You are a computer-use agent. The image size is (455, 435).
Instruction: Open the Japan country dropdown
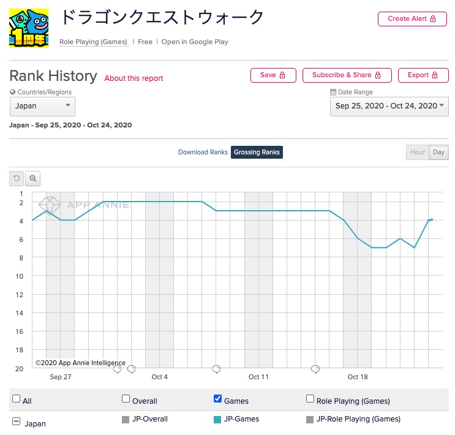[42, 106]
